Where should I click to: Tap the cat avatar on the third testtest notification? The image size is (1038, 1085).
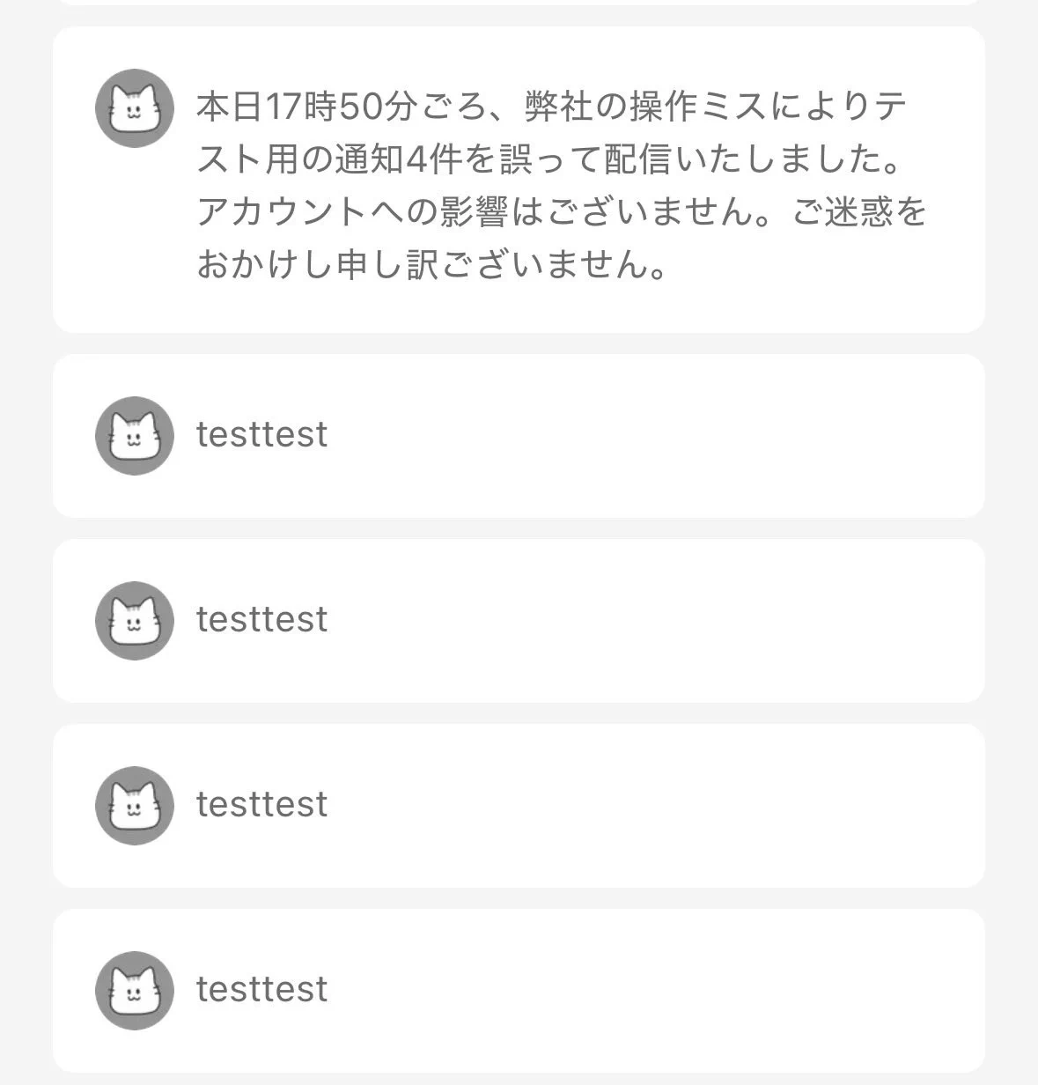134,806
